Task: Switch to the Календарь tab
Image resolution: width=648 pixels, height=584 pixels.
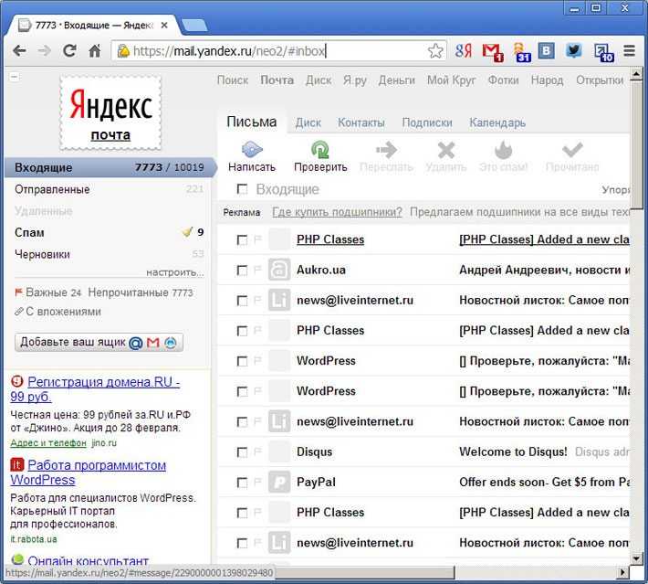Action: [497, 122]
